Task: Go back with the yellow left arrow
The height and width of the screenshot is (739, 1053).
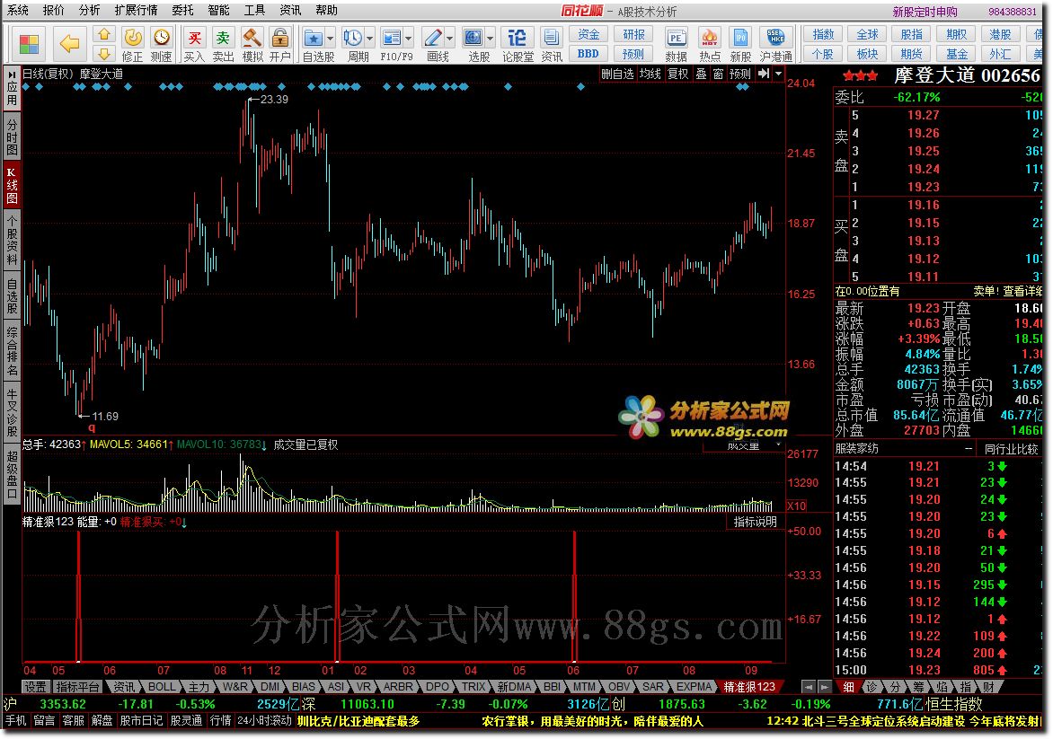Action: tap(69, 44)
